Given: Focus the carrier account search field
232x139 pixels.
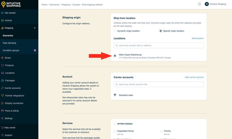Looking at the screenshot, I should (159, 84).
